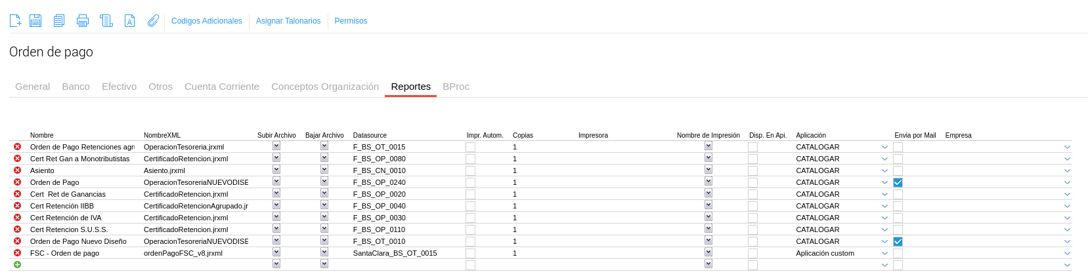Open Empresa dropdown for Orden de Pago Retenciones row

click(1067, 147)
